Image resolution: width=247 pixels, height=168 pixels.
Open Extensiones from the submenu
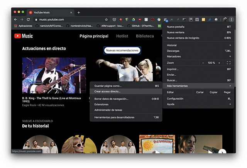pyautogui.click(x=126, y=104)
